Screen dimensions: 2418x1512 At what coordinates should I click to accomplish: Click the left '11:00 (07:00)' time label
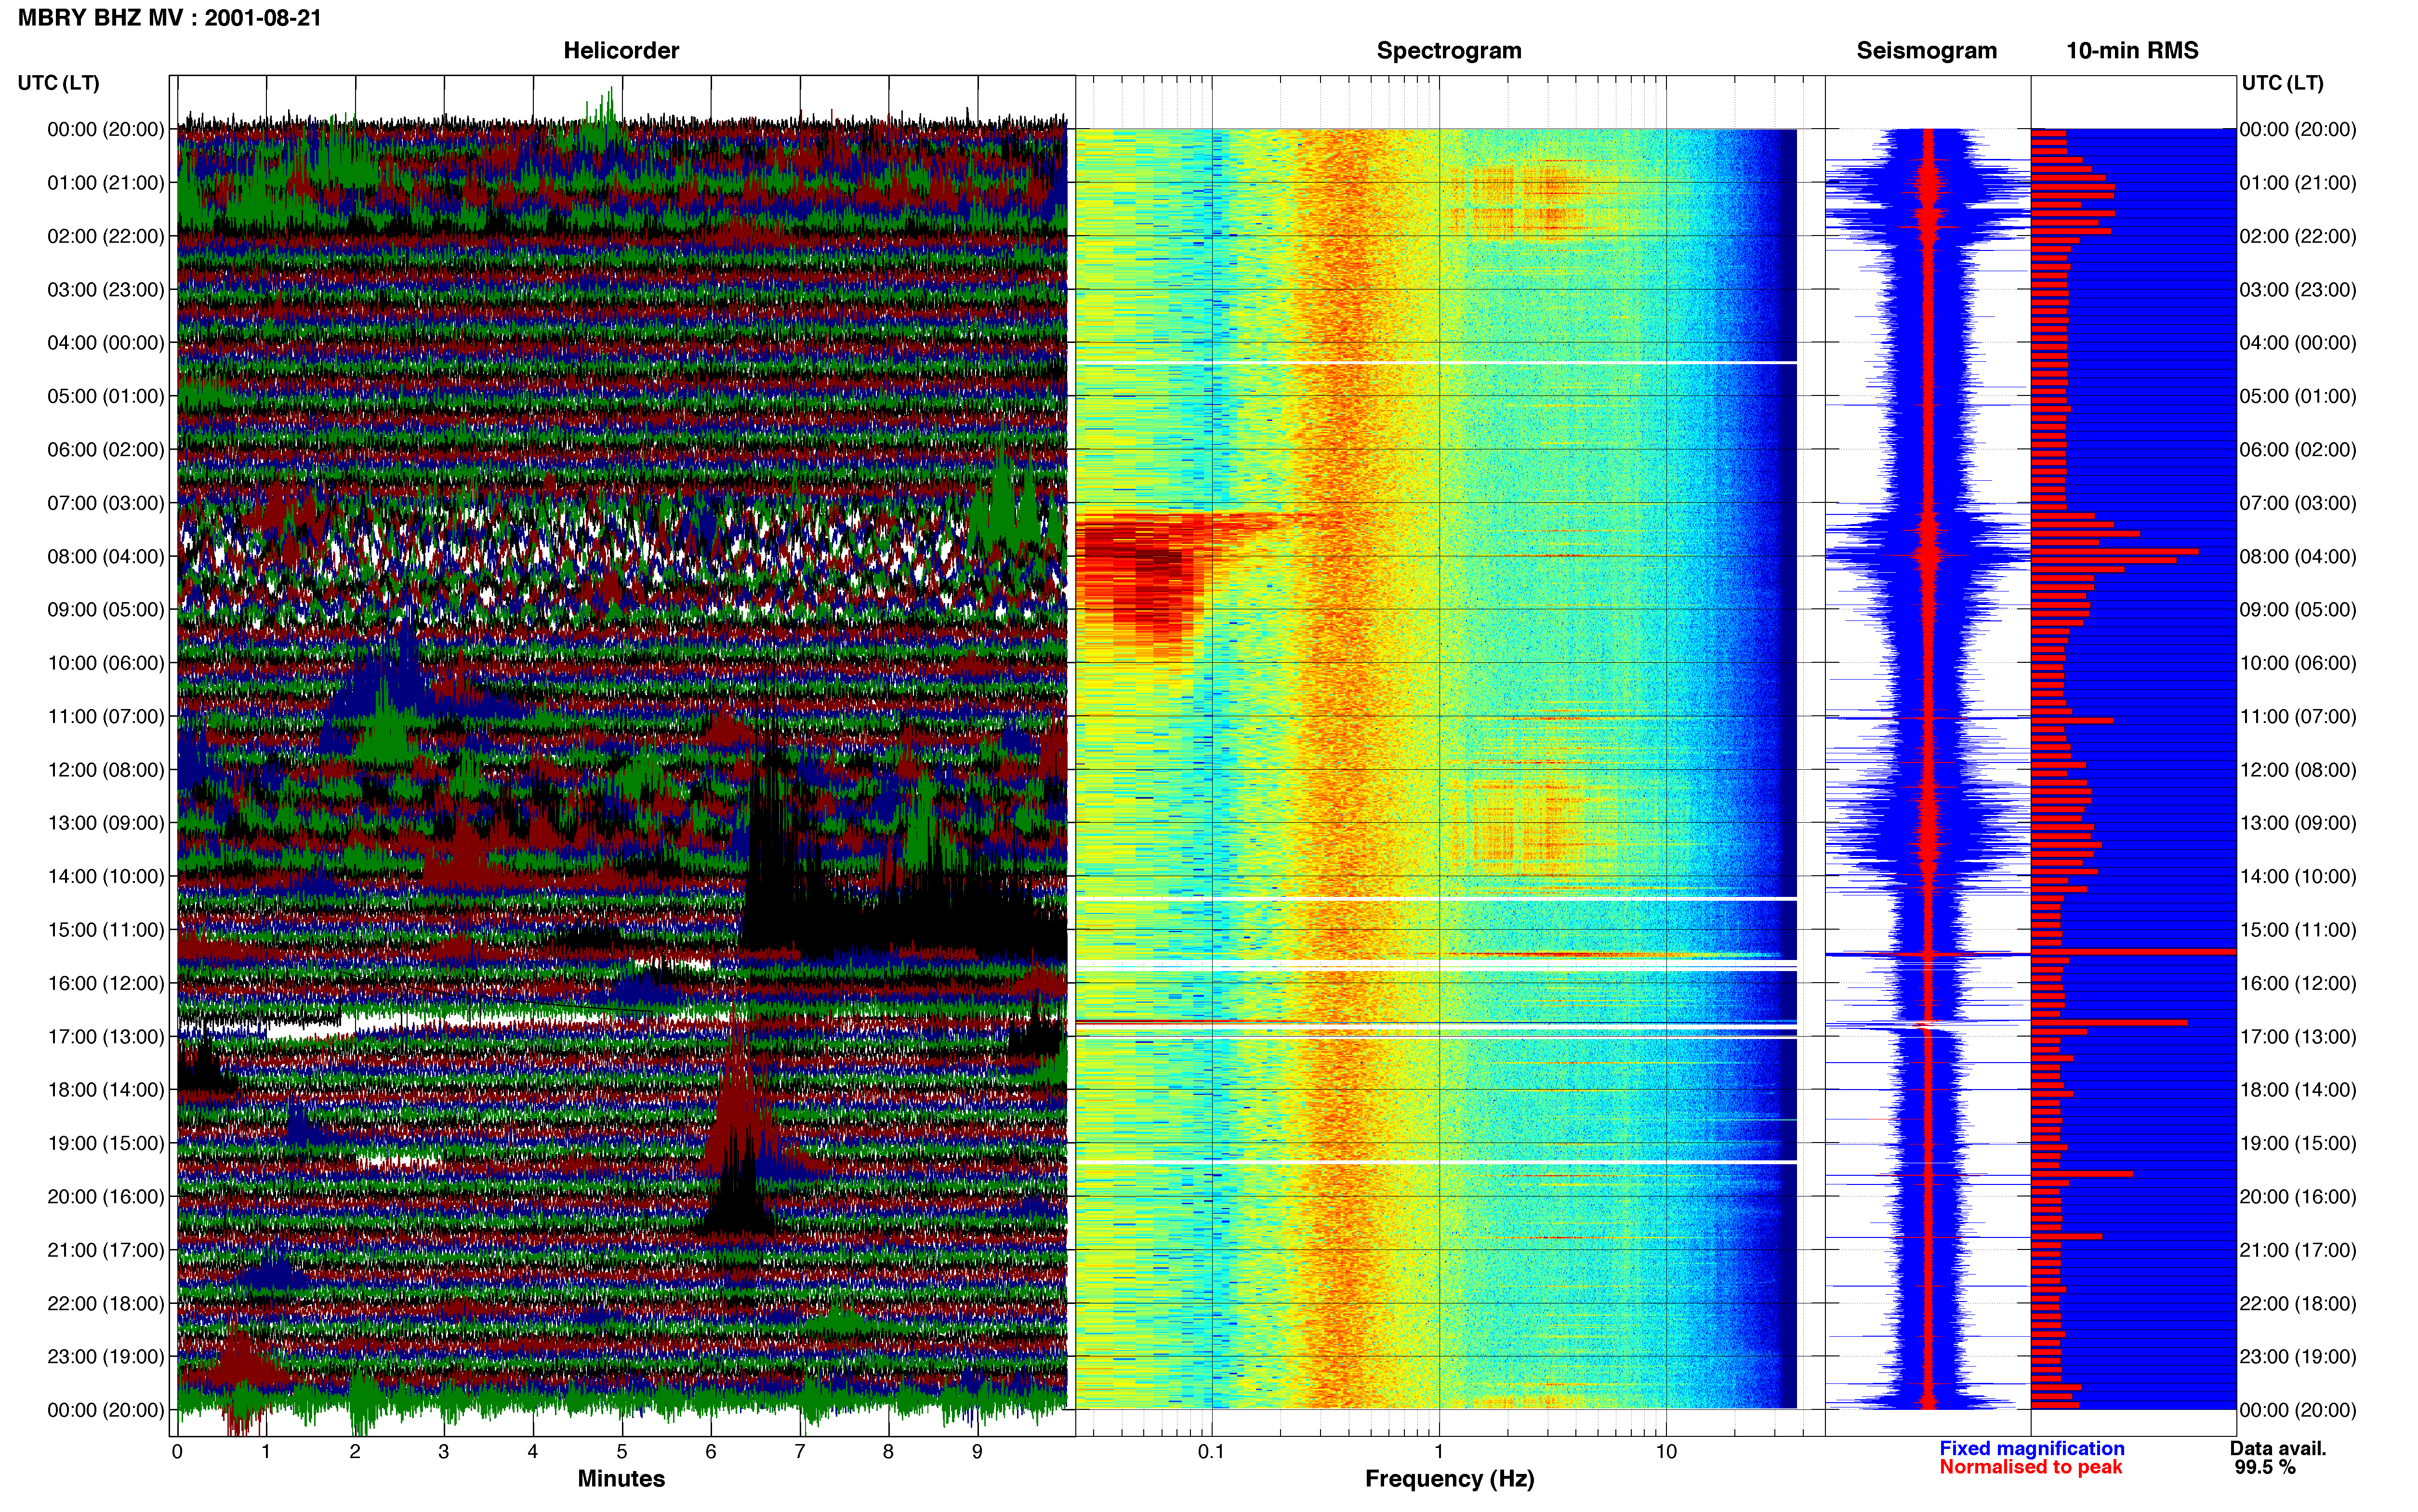pyautogui.click(x=106, y=716)
